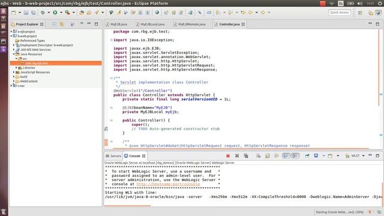Screen dimensions: 384x216
Task: Select Deployment Descriptor: b-web-project item
Action: click(47, 45)
